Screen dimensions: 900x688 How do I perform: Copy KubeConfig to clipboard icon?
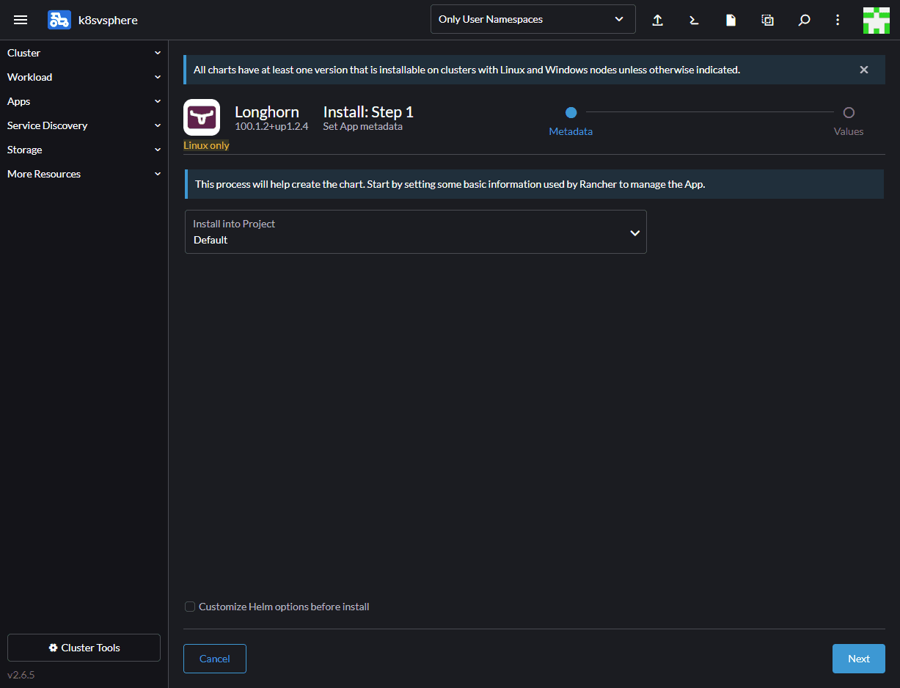click(x=767, y=20)
